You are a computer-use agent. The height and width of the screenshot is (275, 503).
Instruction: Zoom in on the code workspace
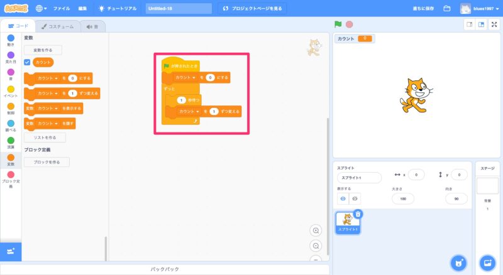click(316, 230)
